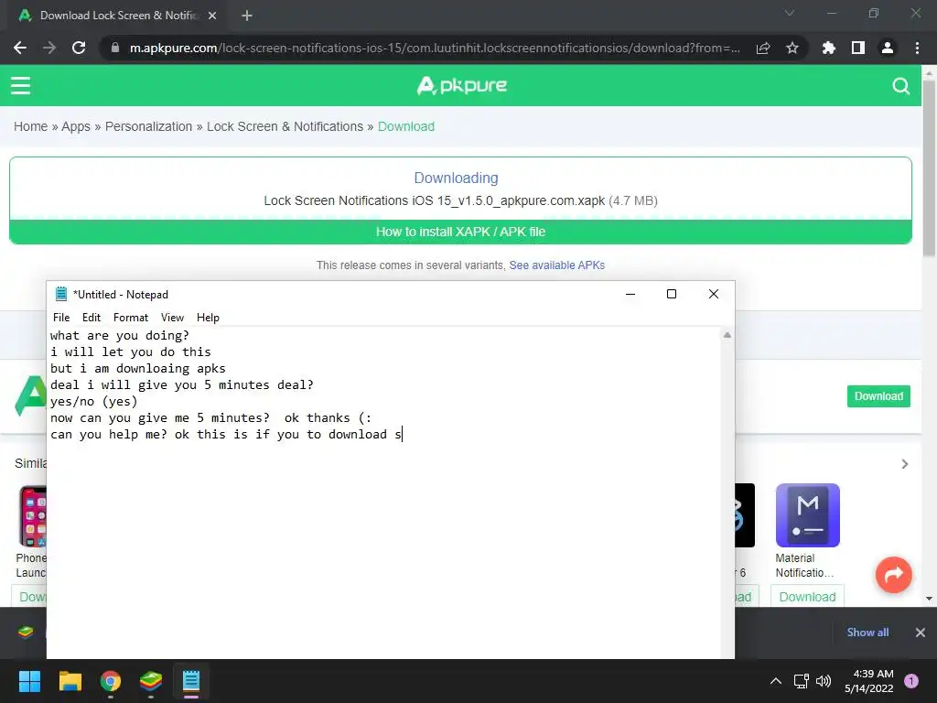The width and height of the screenshot is (937, 703).
Task: Click the Chrome address bar URL
Action: (435, 48)
